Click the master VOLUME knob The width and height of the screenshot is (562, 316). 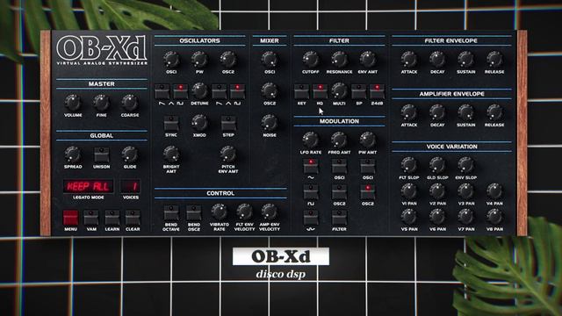(73, 103)
